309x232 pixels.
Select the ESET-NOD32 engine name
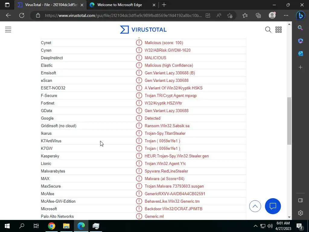click(53, 88)
